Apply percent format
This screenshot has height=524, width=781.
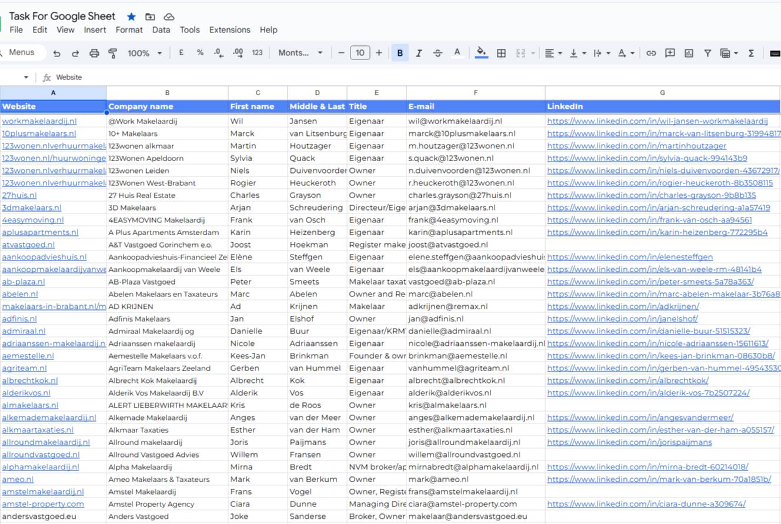pos(200,52)
